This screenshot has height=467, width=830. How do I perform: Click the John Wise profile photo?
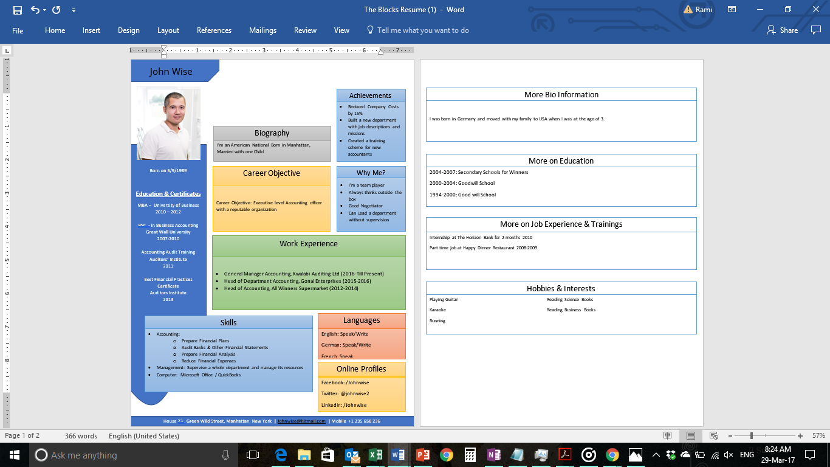pos(168,123)
